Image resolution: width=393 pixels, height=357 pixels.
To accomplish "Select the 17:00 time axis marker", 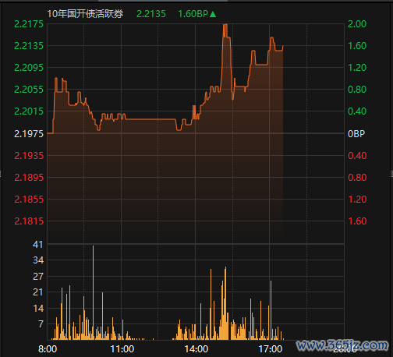I will (x=271, y=349).
